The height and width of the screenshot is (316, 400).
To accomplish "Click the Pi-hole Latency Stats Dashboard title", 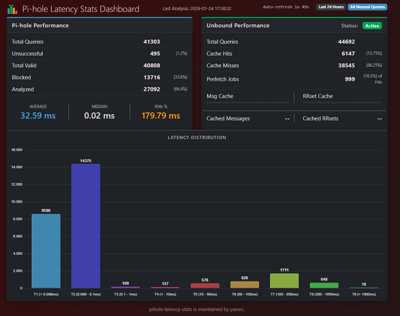I will click(x=80, y=9).
